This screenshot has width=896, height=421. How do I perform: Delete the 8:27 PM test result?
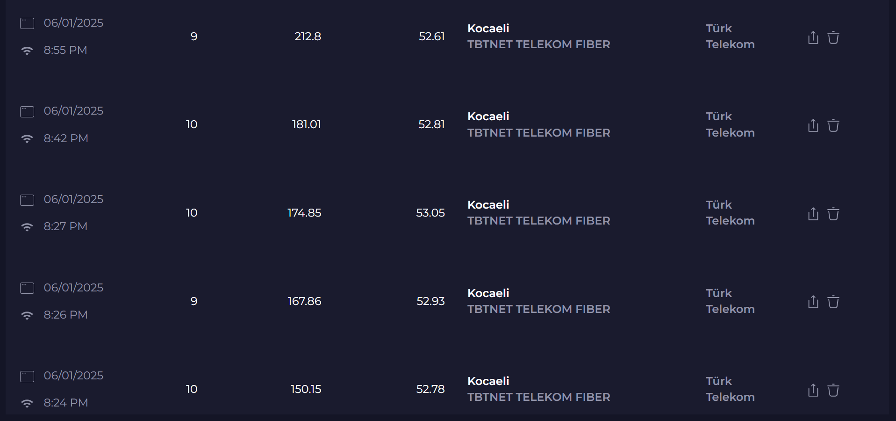[833, 214]
